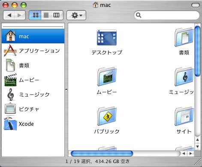Click the vertical scrollbar thumb
The image size is (202, 167).
pos(197,51)
